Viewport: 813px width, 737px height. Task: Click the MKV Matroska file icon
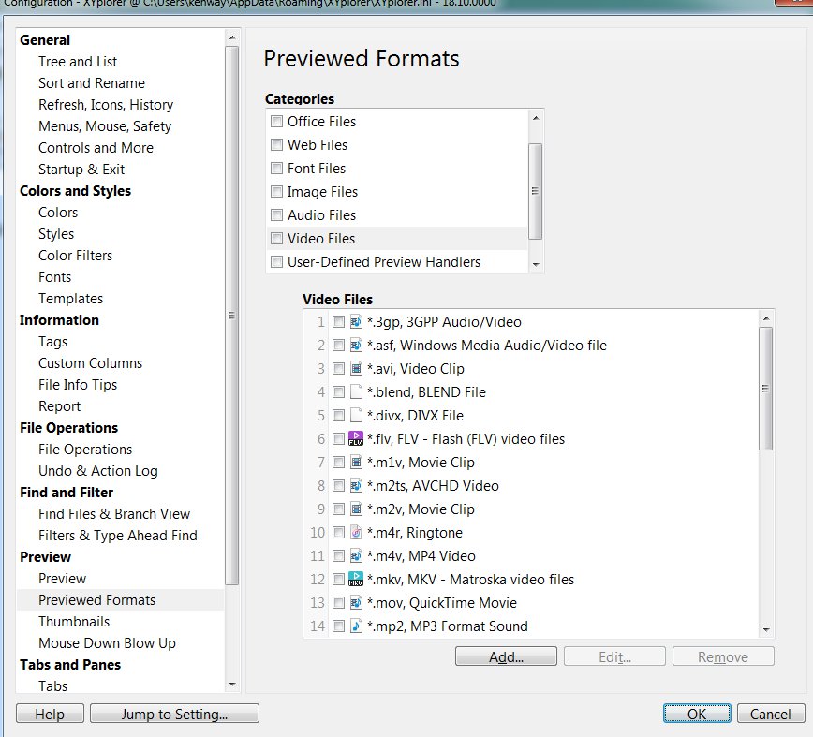(356, 579)
